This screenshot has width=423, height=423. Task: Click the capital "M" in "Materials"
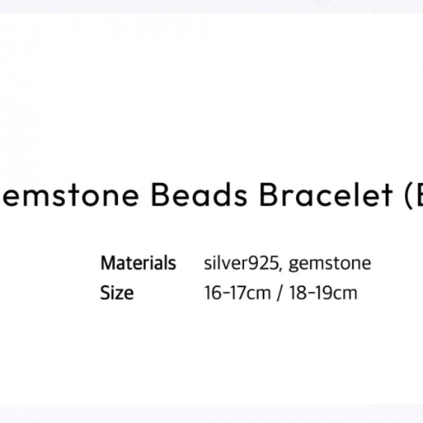(108, 263)
